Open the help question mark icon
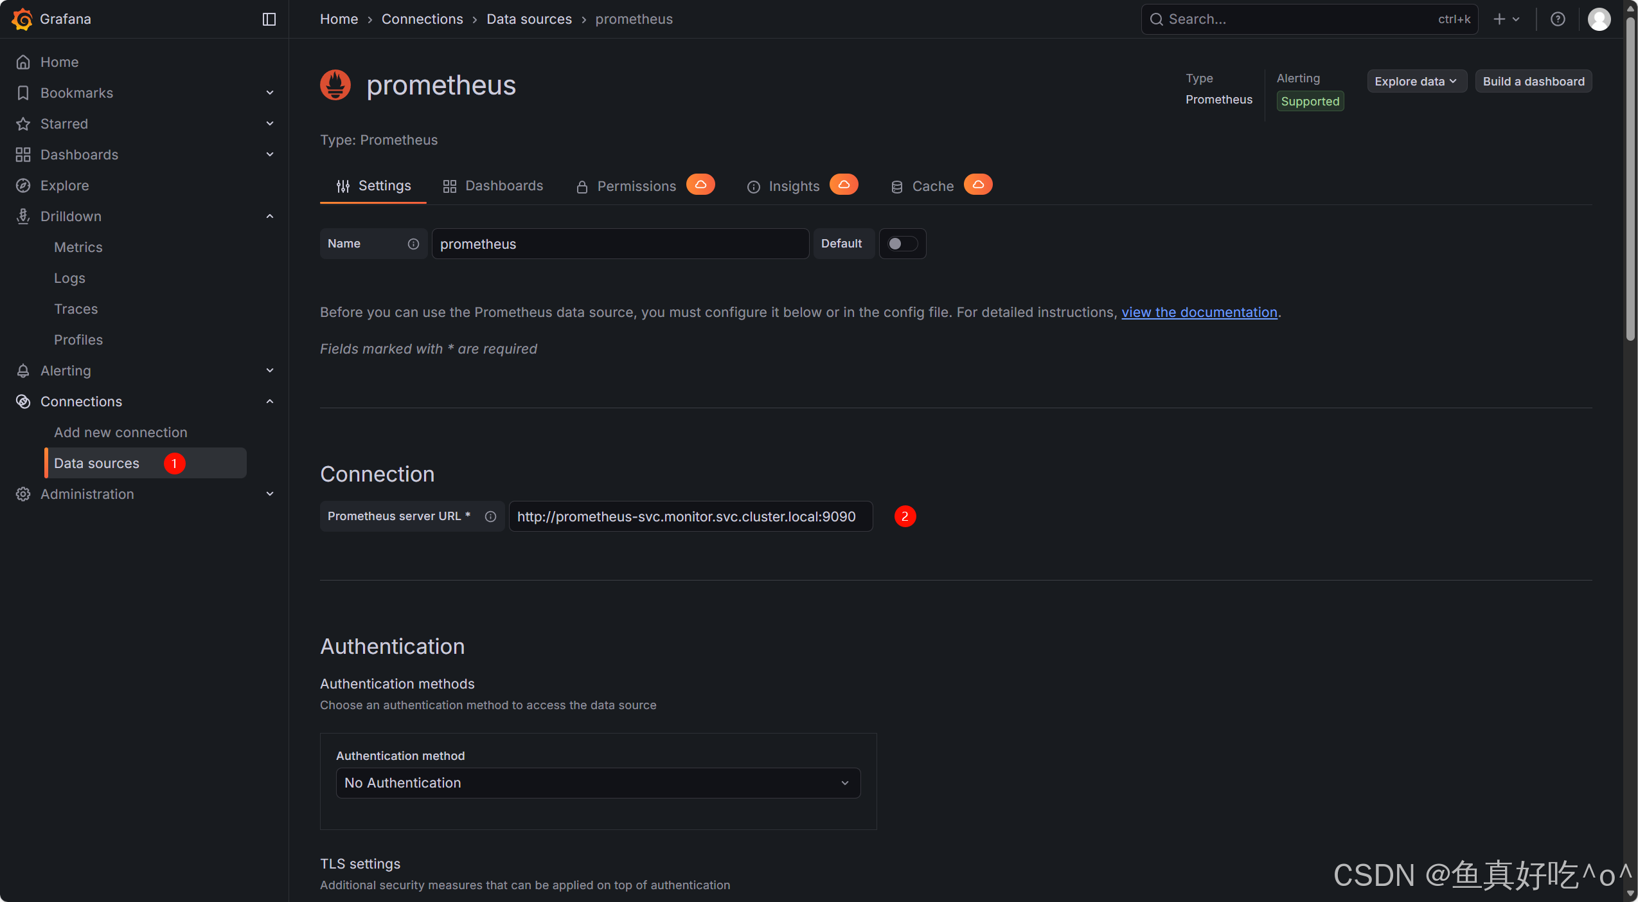1638x902 pixels. pos(1558,19)
